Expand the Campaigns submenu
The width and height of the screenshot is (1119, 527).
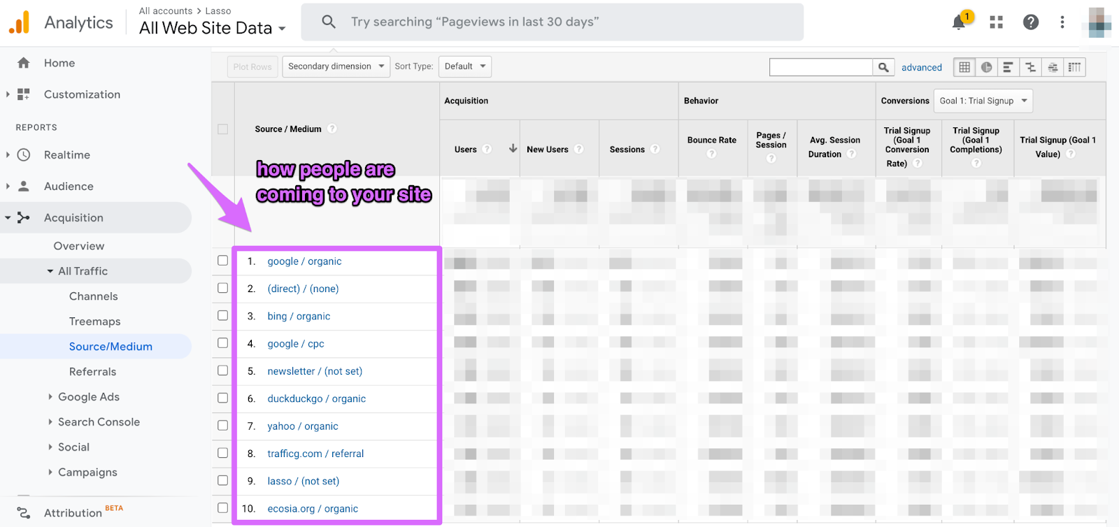click(x=50, y=472)
